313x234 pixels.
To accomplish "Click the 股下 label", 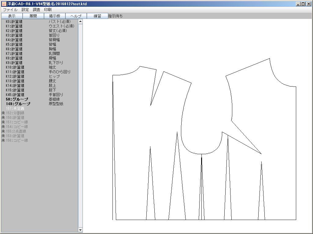I will [x=53, y=90].
